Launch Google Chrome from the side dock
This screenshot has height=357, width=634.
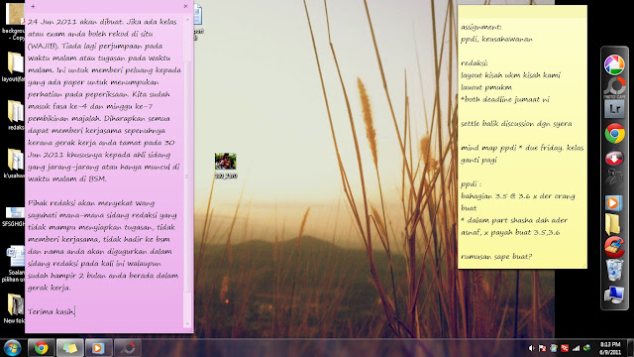pos(614,134)
